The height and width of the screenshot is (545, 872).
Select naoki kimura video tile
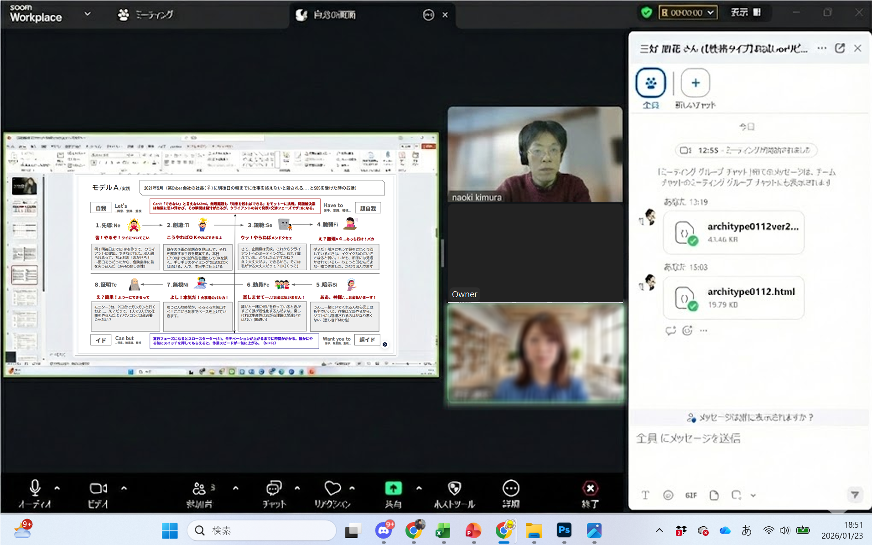tap(535, 154)
